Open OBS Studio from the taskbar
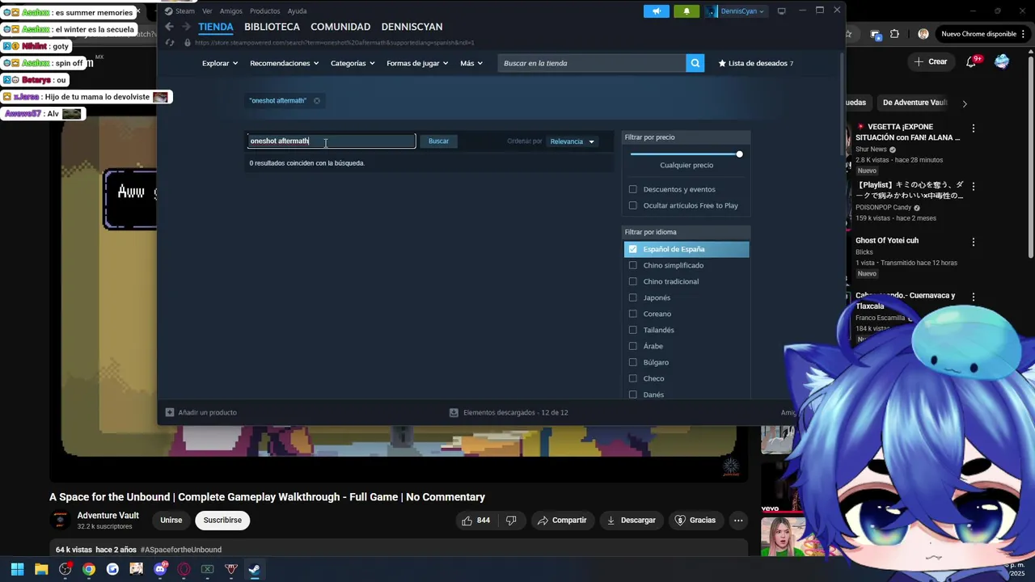This screenshot has width=1035, height=582. tap(65, 569)
